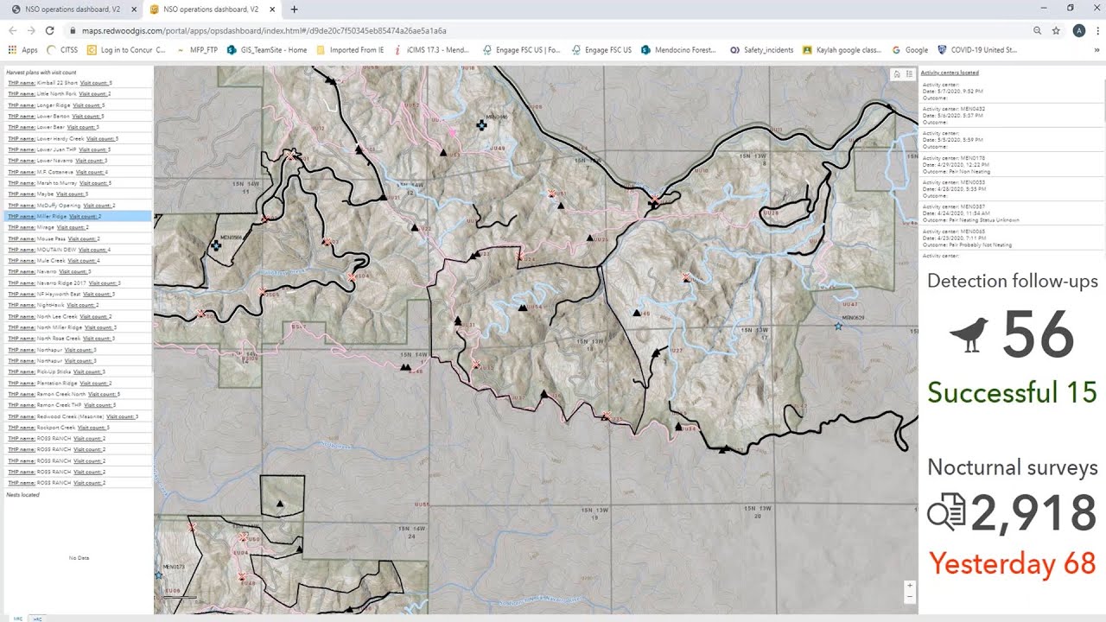The image size is (1106, 622).
Task: Select THP MOUTAIN DEW row
Action: [77, 250]
